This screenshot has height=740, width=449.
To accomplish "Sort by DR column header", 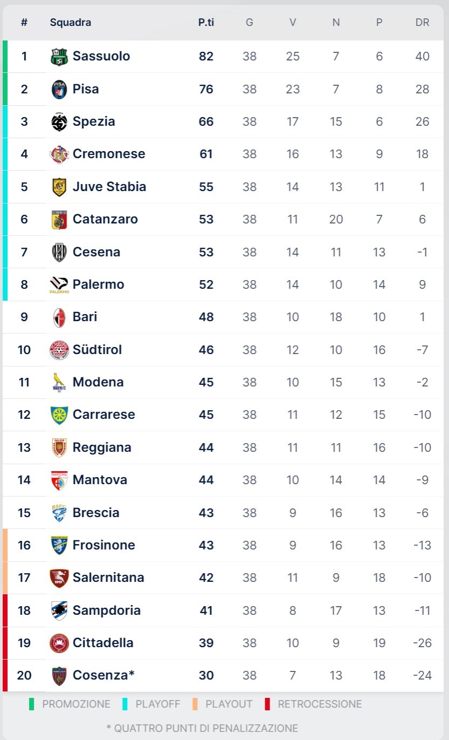I will point(422,23).
